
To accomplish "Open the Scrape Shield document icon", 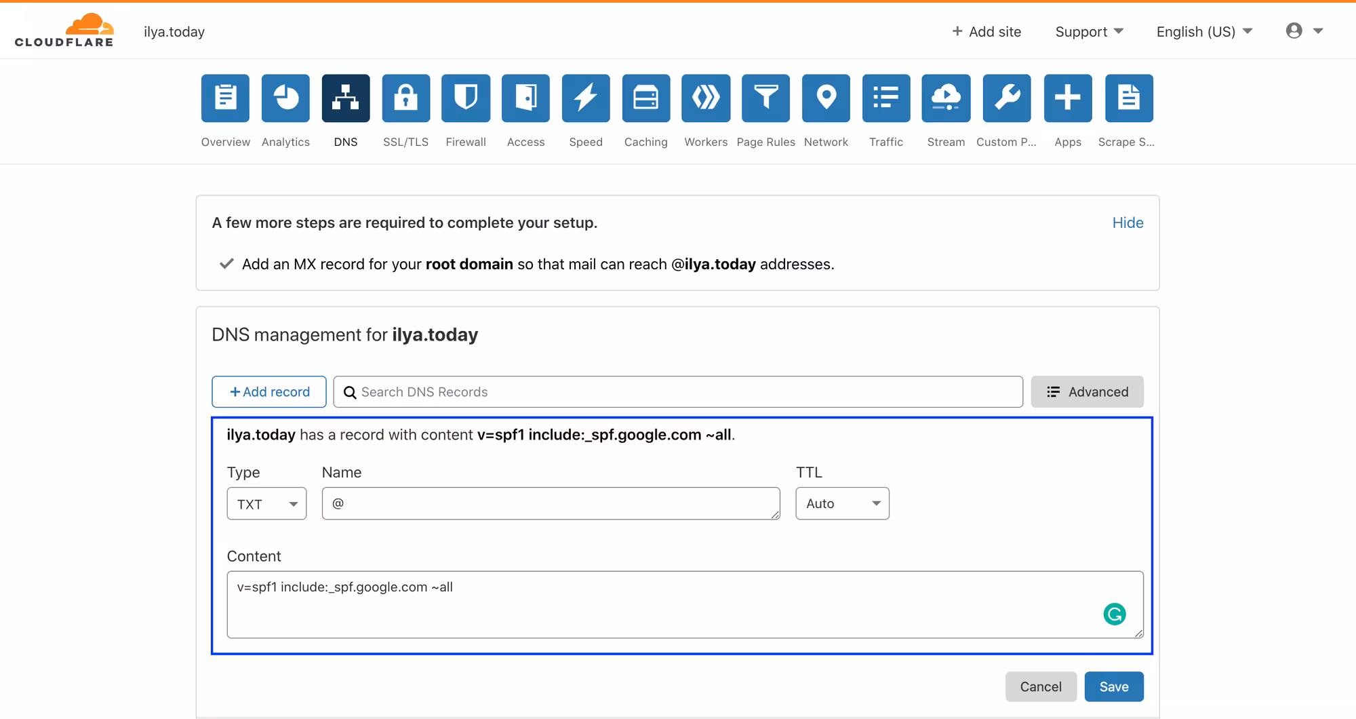I will pyautogui.click(x=1129, y=98).
